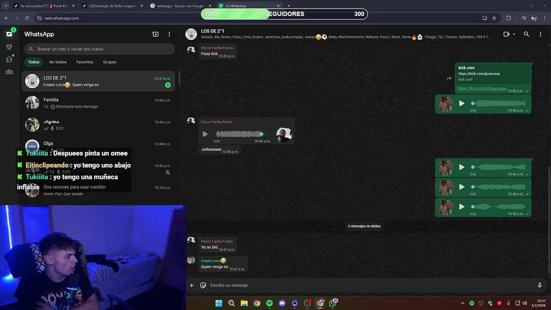Click waveform of Pazzz's 0:04 voice note
This screenshot has width=551, height=310.
pos(241,134)
